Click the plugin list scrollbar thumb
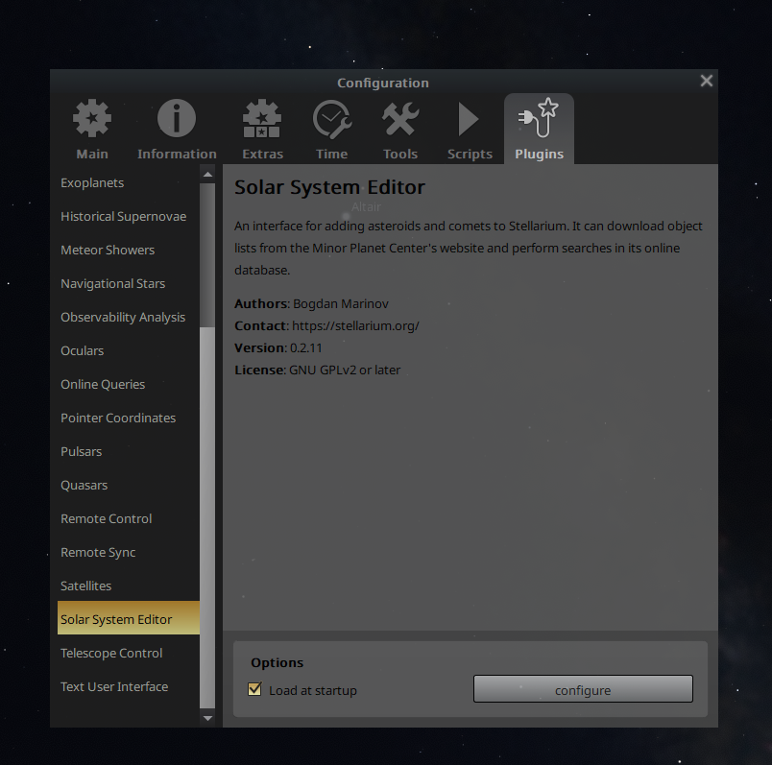 pyautogui.click(x=207, y=518)
